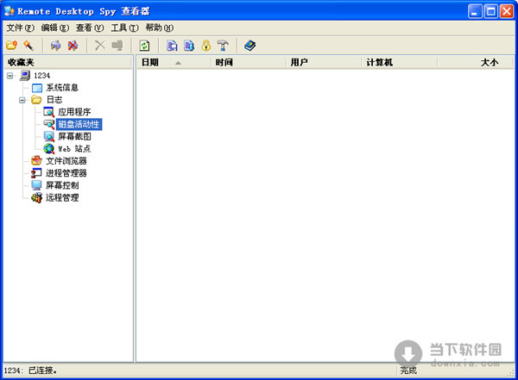Viewport: 518px width, 380px height.
Task: Select Web 站点 log entry
Action: click(x=74, y=149)
